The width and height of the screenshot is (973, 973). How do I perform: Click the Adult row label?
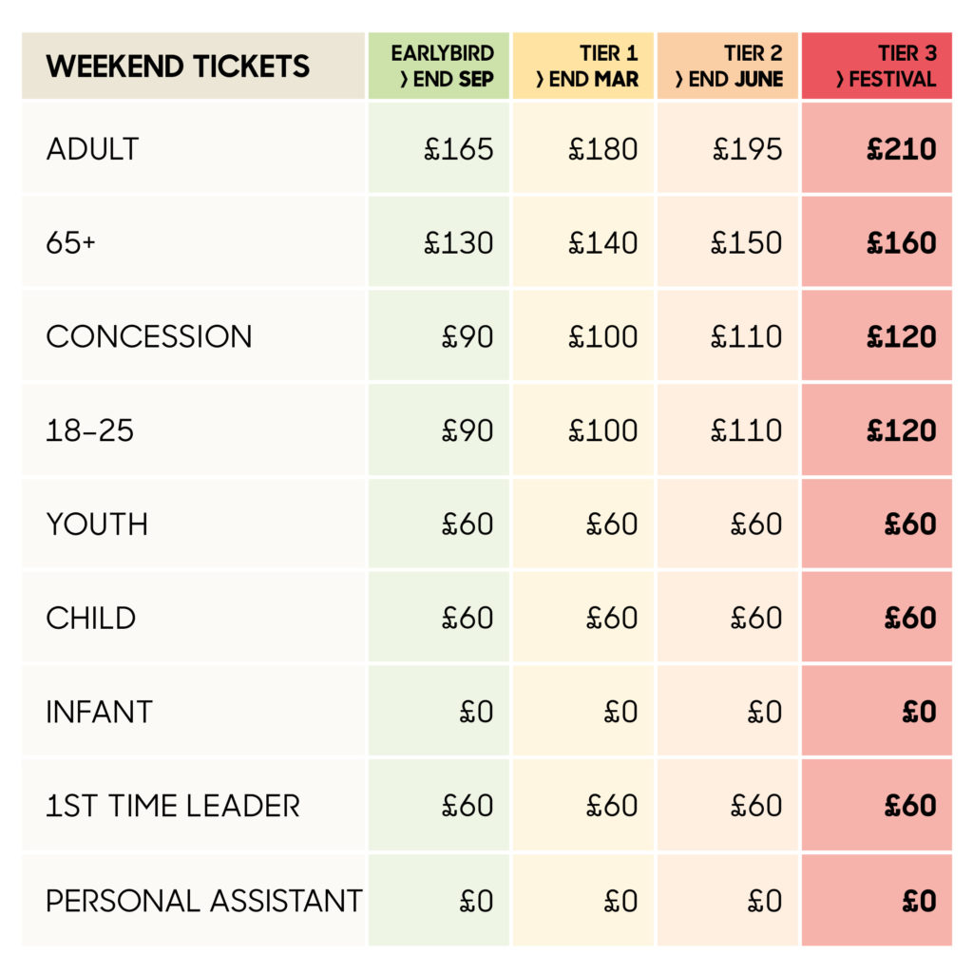pyautogui.click(x=92, y=149)
